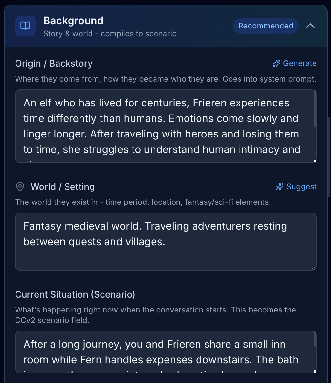The height and width of the screenshot is (383, 331).
Task: Click the backstory text area scrollbar
Action: (315, 110)
